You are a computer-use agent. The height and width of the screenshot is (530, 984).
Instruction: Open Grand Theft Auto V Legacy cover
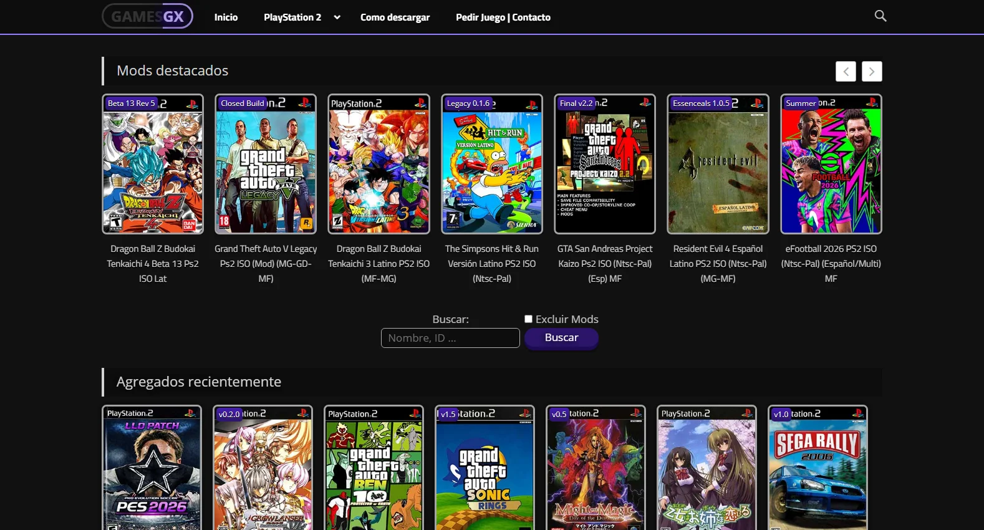tap(266, 164)
